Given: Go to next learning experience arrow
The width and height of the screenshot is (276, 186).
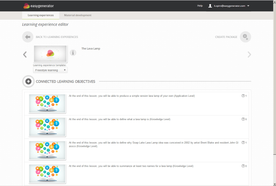Looking at the screenshot, I should click(x=249, y=54).
